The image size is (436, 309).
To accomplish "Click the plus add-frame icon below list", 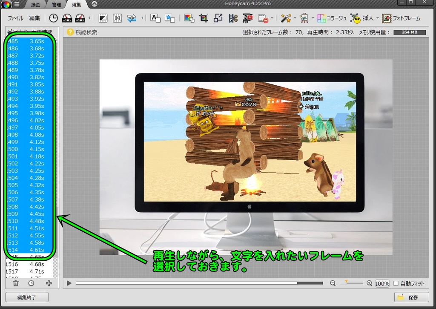I will 49,283.
